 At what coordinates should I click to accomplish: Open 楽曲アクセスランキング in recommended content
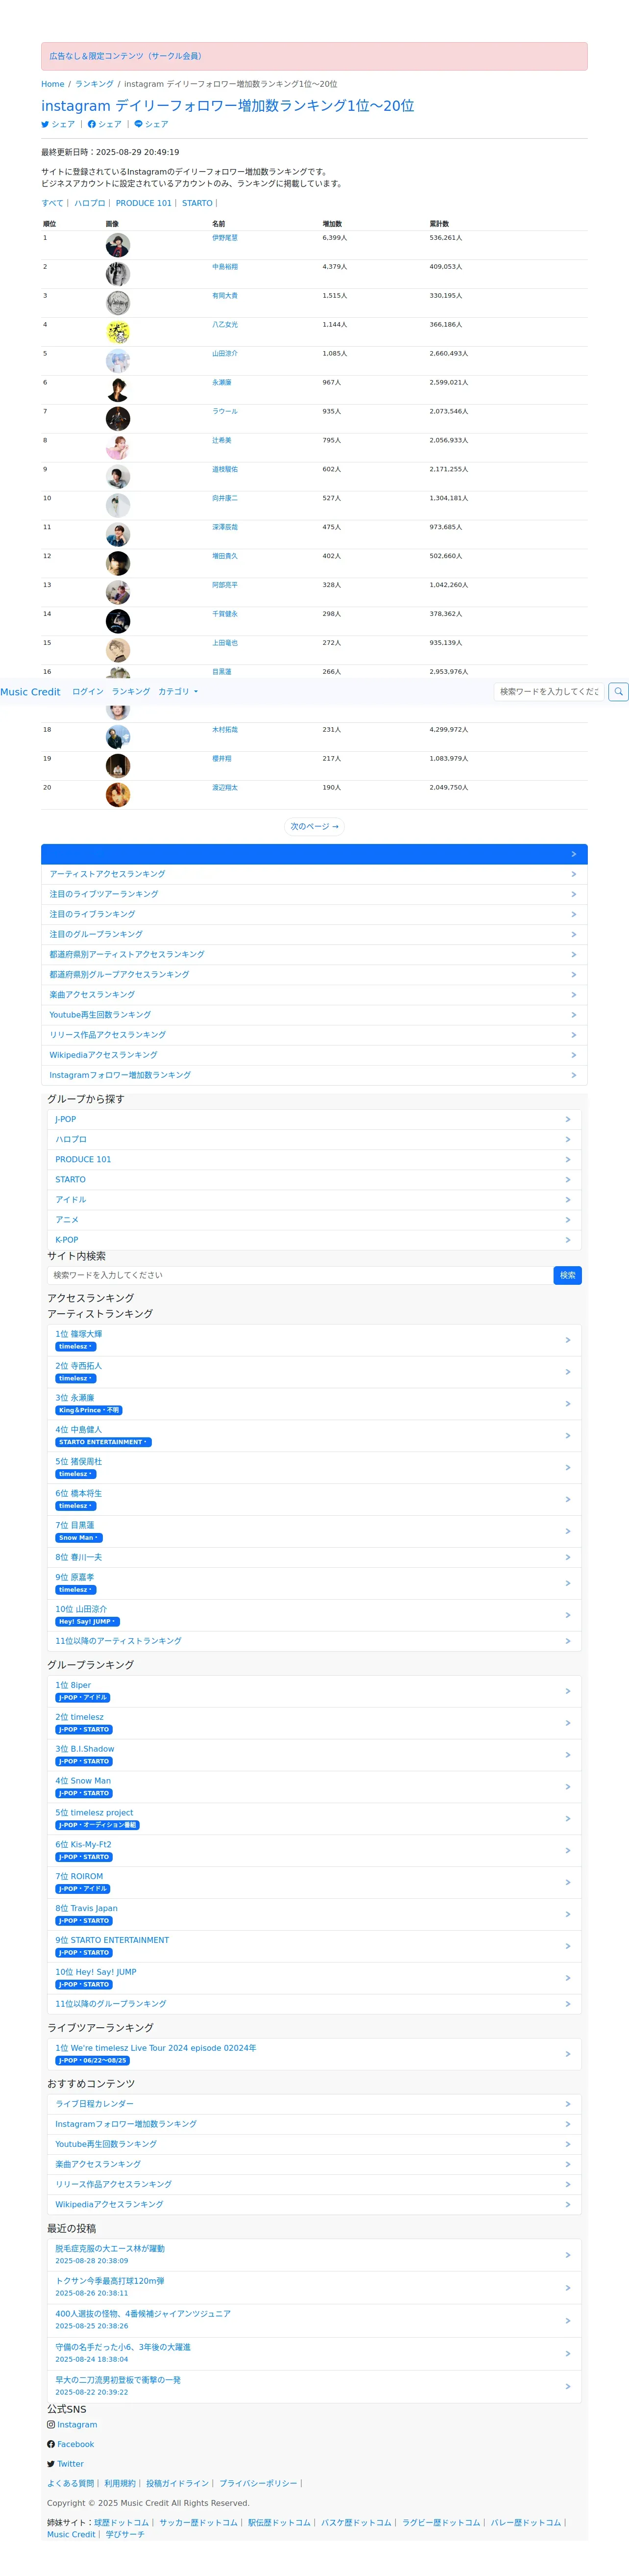(x=314, y=2164)
